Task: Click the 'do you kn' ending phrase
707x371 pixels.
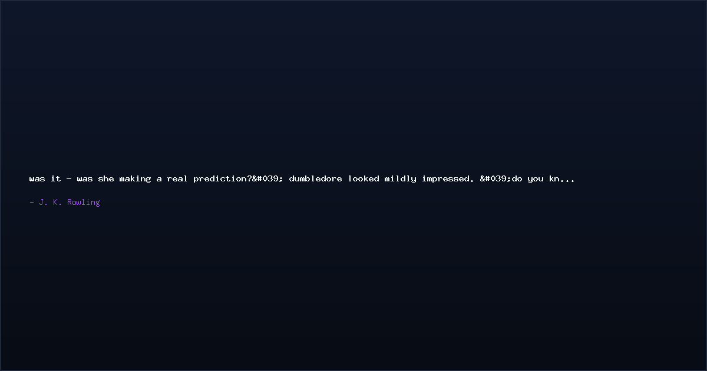Action: click(x=536, y=178)
